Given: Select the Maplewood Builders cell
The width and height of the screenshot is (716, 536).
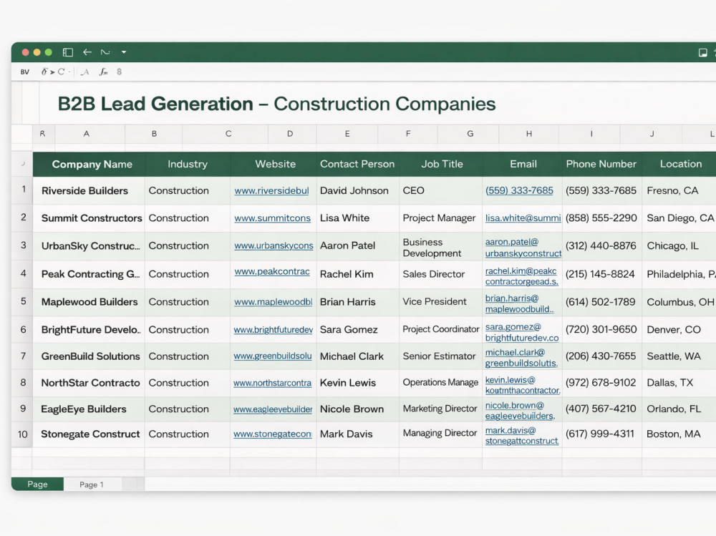Looking at the screenshot, I should (89, 302).
